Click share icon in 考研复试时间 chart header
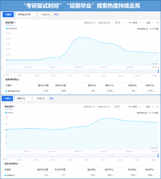The image size is (161, 179). 158,22
